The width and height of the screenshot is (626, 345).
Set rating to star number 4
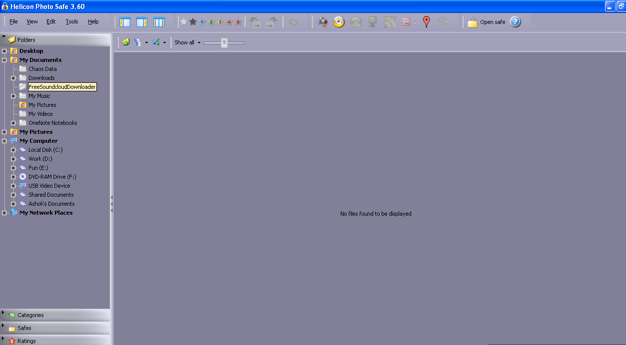pyautogui.click(x=229, y=22)
